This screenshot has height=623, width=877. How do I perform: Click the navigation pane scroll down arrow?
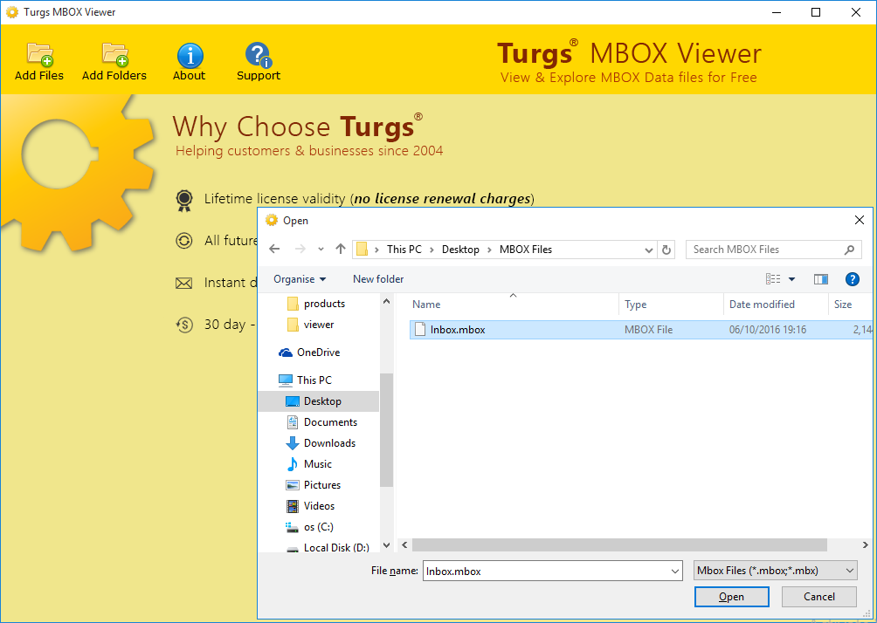click(386, 544)
